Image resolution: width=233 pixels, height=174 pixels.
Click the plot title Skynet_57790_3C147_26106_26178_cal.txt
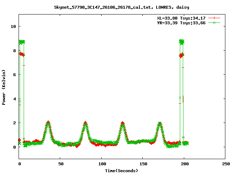104,7
